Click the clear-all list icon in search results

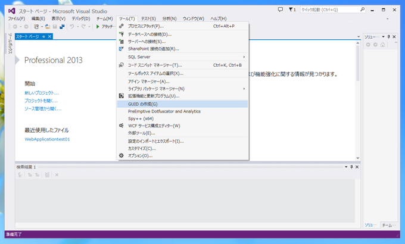pos(47,175)
